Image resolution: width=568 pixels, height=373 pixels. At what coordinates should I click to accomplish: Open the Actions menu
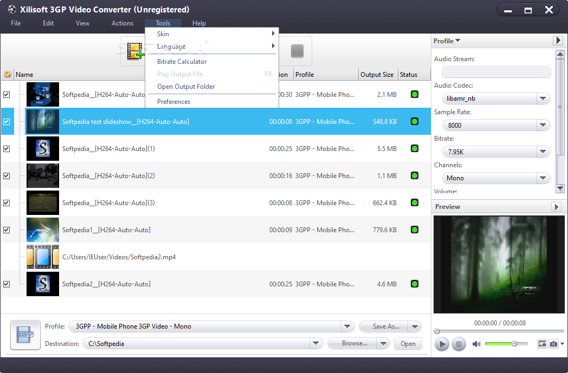tap(122, 23)
